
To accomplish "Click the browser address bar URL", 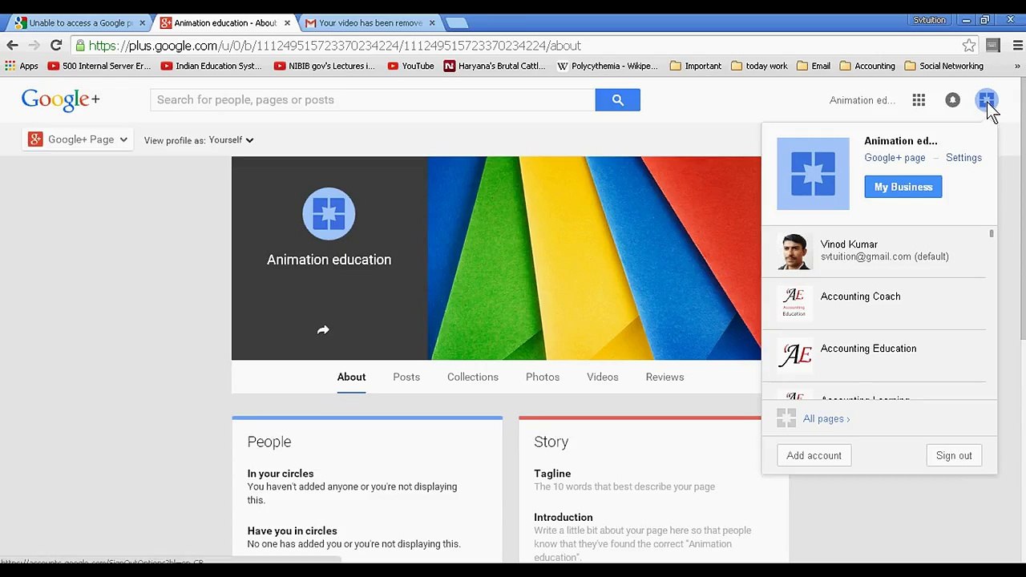I will point(335,46).
